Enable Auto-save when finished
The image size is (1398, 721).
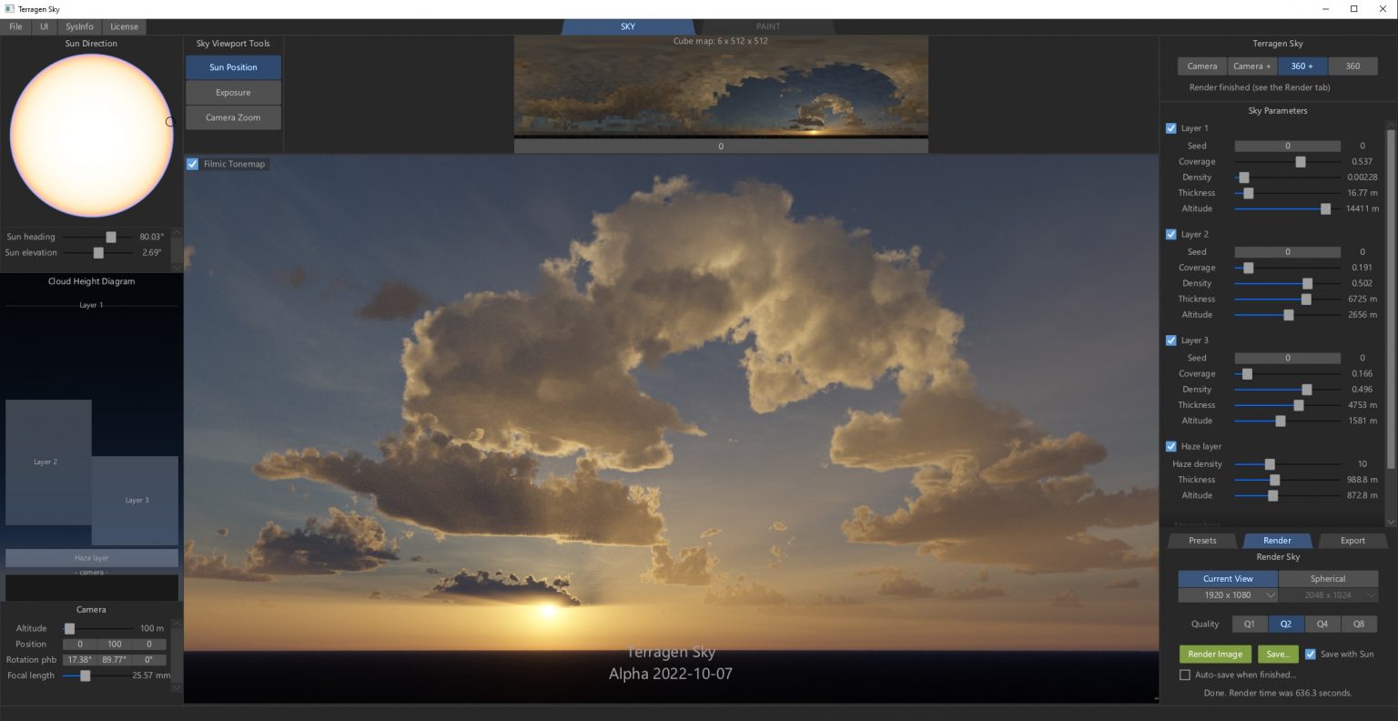tap(1185, 675)
